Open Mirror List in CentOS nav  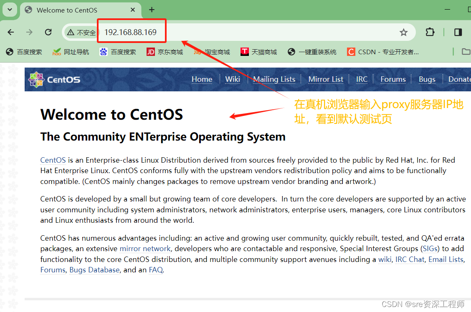coord(326,79)
